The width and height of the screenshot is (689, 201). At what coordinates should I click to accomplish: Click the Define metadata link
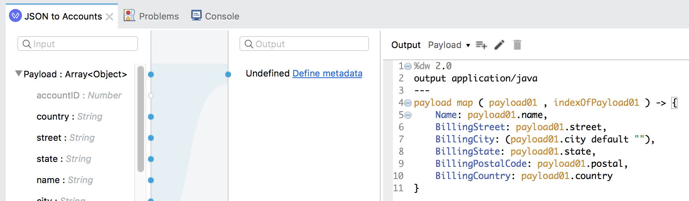327,73
